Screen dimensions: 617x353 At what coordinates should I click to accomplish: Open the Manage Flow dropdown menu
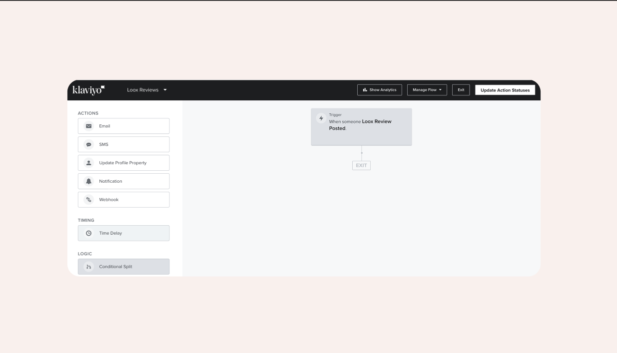[x=427, y=90]
